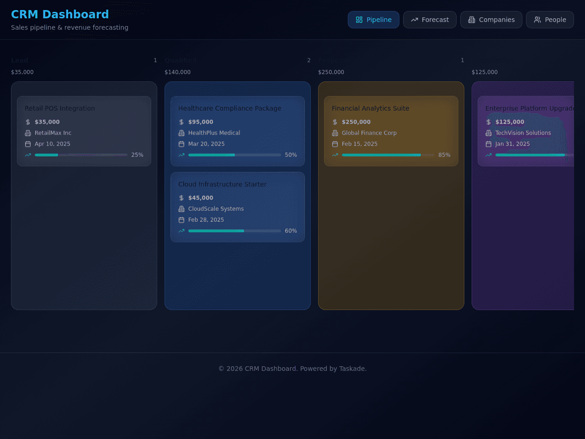The image size is (585, 439).
Task: Click the Feb 28, 2025 close date
Action: 206,220
